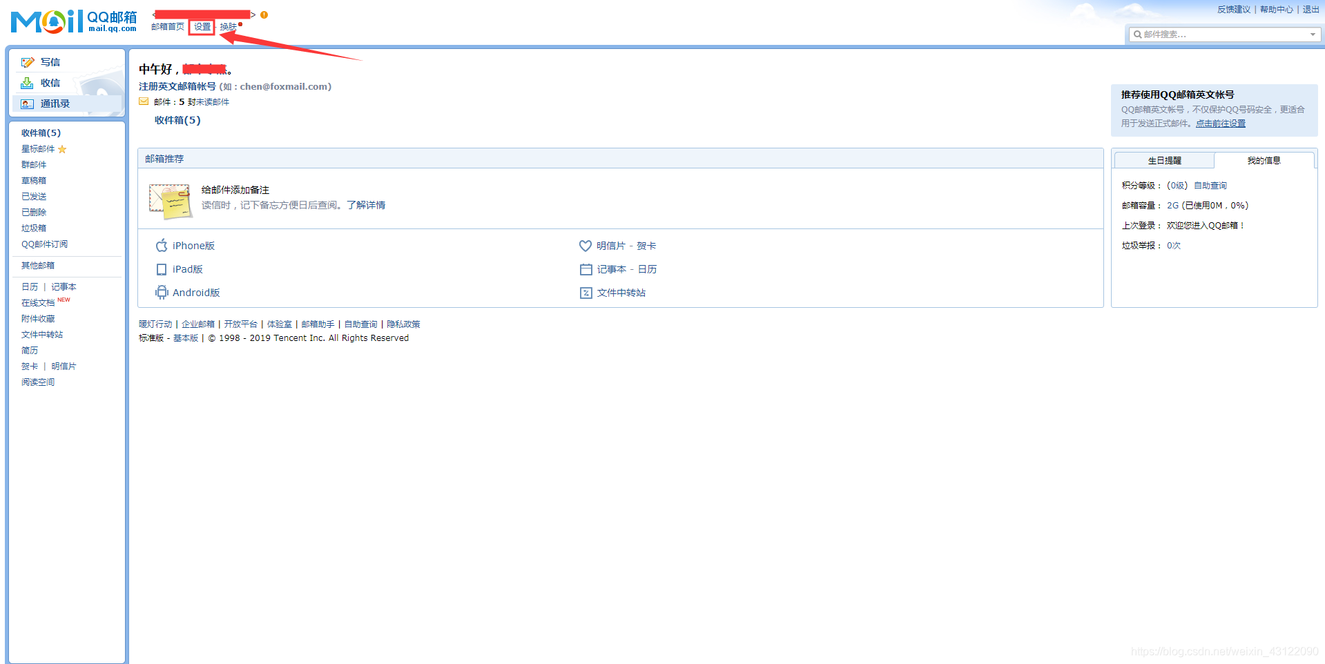This screenshot has width=1325, height=664.
Task: Click the Android robot icon
Action: point(162,293)
